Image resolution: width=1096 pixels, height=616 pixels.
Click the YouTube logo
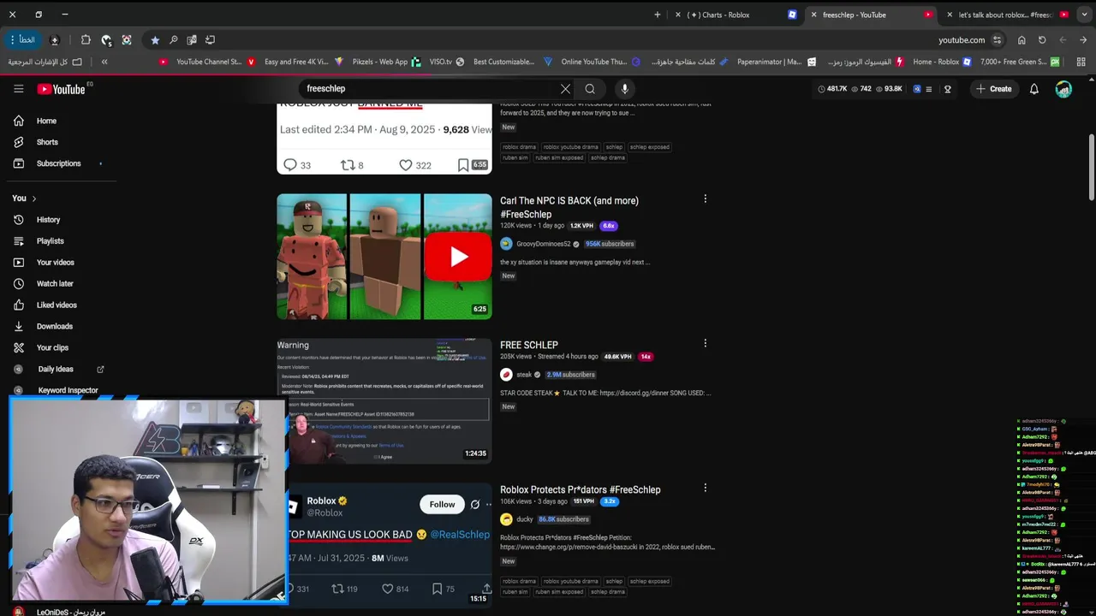pos(61,89)
